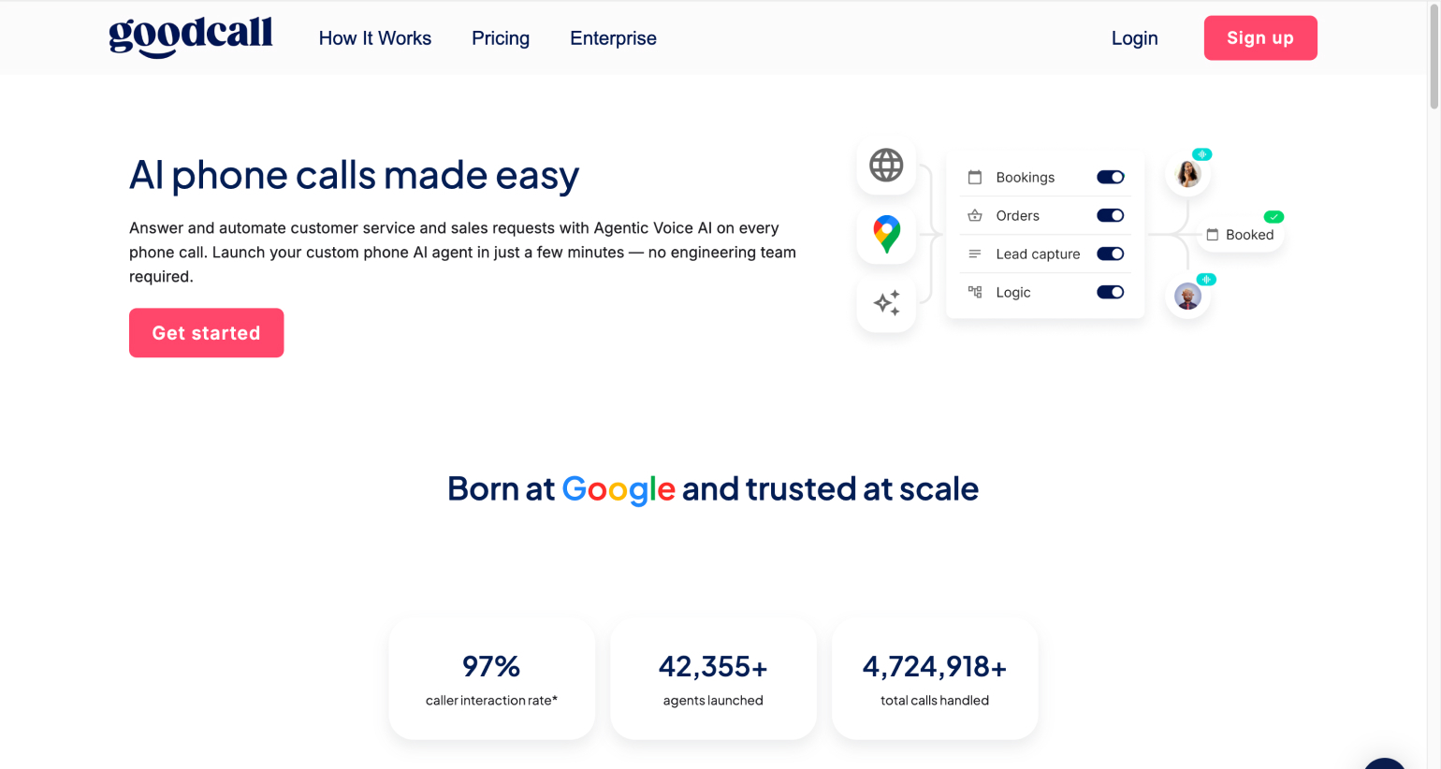The image size is (1441, 769).
Task: Click the globe website icon
Action: click(x=886, y=166)
